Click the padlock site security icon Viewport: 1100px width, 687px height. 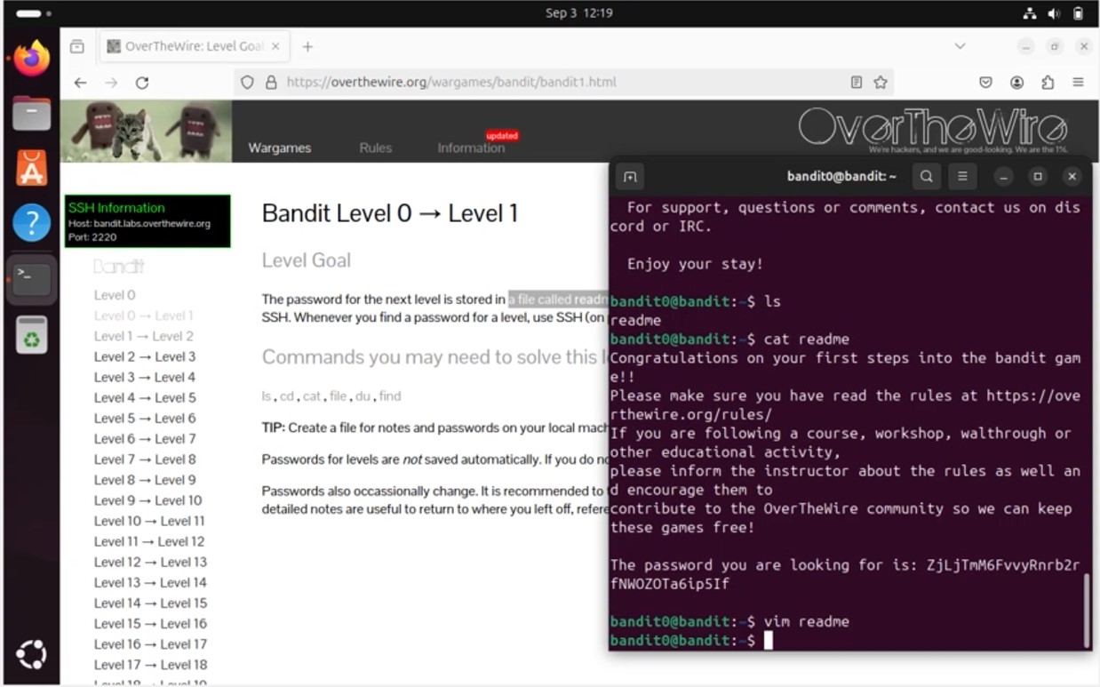[271, 83]
